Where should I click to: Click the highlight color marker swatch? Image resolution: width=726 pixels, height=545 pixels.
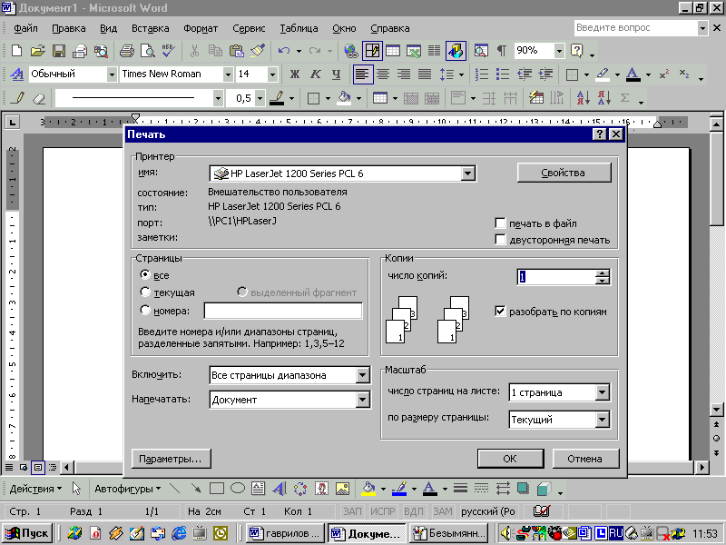click(602, 74)
